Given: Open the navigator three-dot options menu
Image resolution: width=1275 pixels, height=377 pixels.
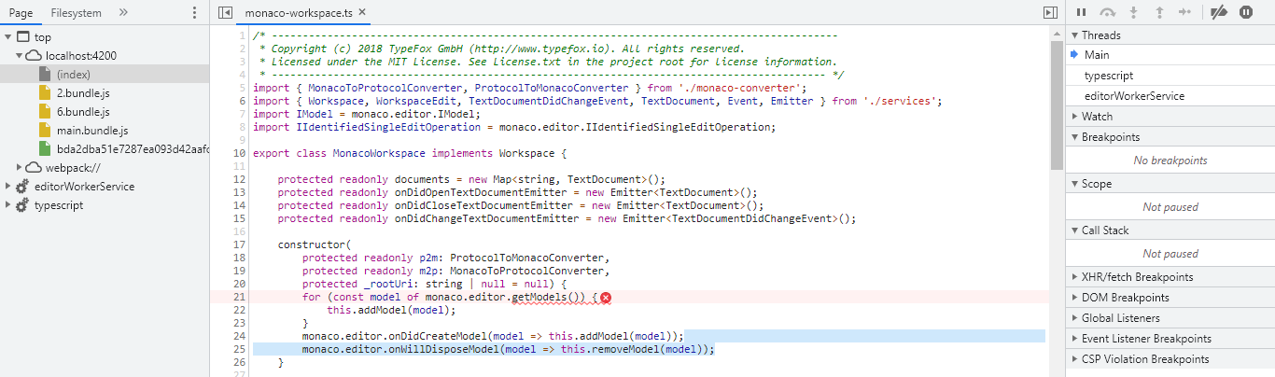Looking at the screenshot, I should click(x=194, y=13).
